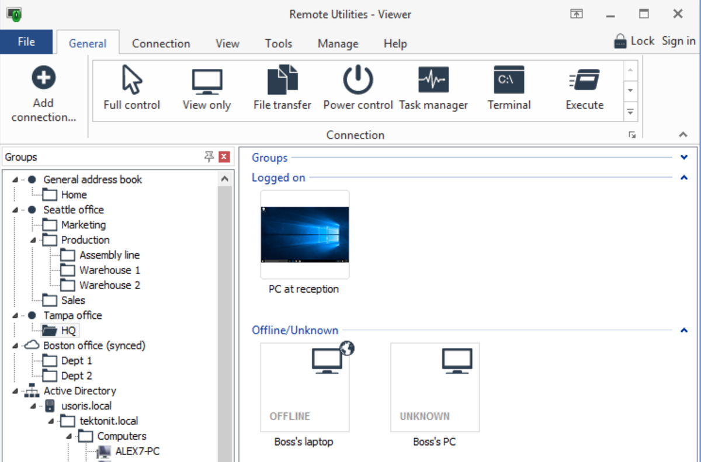Launch the Task manager tool
The height and width of the screenshot is (462, 701).
pyautogui.click(x=433, y=86)
